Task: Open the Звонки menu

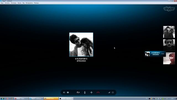Action: click(19, 3)
